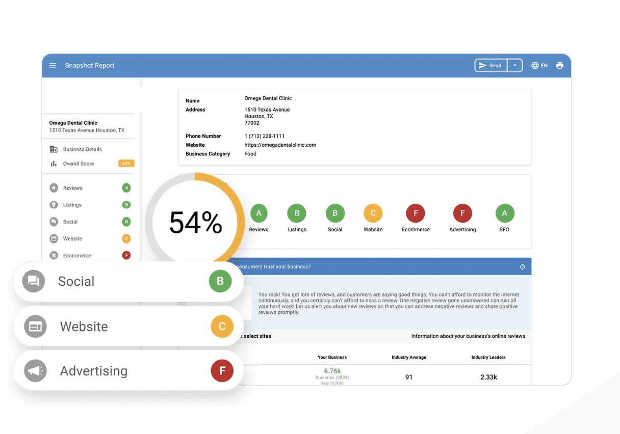The width and height of the screenshot is (620, 434).
Task: Select the Social card in the overlay
Action: pos(127,281)
